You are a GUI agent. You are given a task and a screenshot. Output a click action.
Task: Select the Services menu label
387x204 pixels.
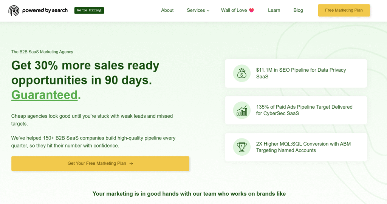tap(195, 10)
